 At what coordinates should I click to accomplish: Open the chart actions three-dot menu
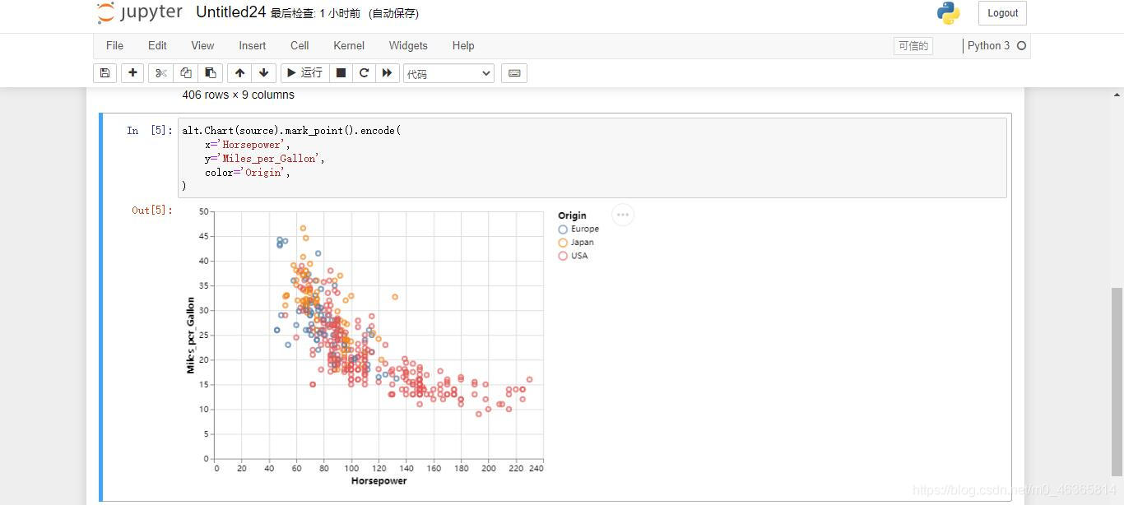click(623, 215)
